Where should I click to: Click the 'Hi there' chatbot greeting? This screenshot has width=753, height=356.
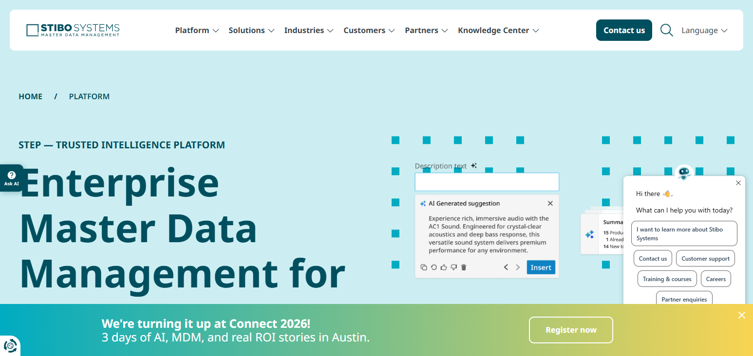pos(654,194)
